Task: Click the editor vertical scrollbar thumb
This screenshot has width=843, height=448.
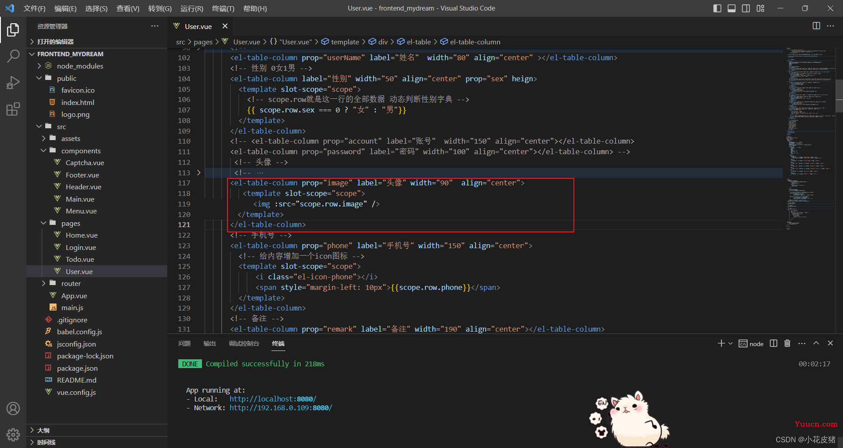Action: 839,96
